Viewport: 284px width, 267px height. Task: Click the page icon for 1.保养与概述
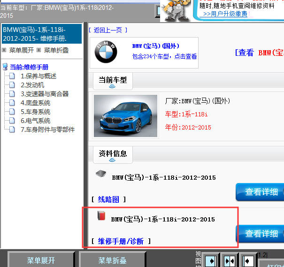[12, 76]
